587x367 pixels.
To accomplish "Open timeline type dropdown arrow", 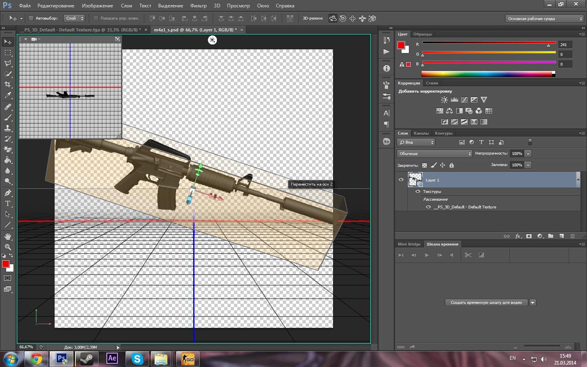I will (x=532, y=303).
